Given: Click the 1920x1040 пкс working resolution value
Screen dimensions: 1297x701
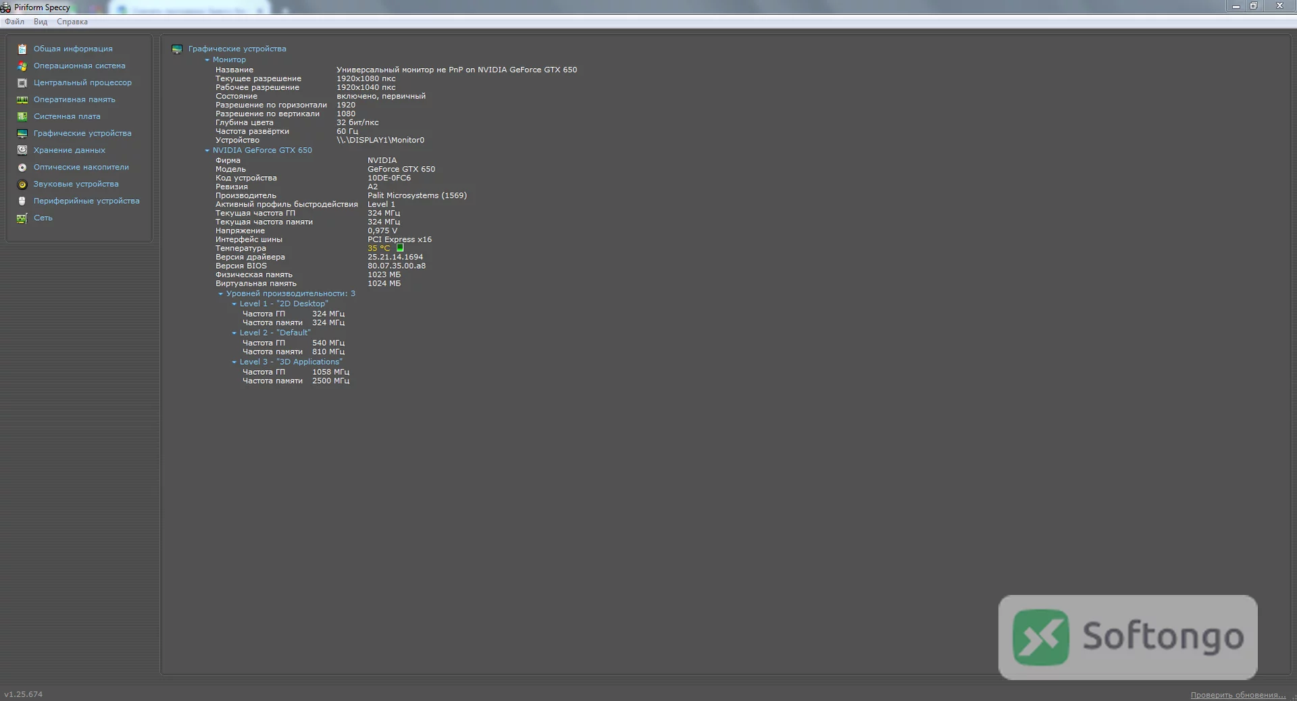Looking at the screenshot, I should point(366,87).
